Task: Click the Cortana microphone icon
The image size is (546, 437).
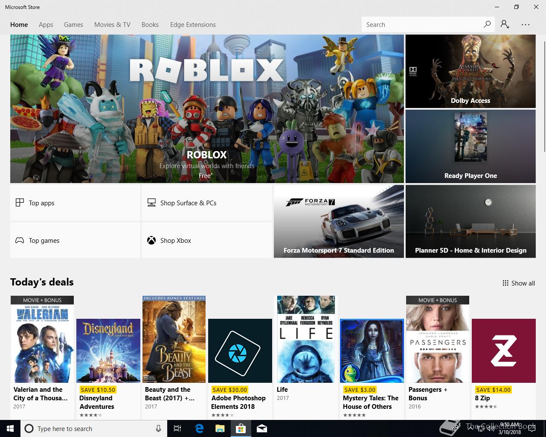Action: pyautogui.click(x=158, y=428)
